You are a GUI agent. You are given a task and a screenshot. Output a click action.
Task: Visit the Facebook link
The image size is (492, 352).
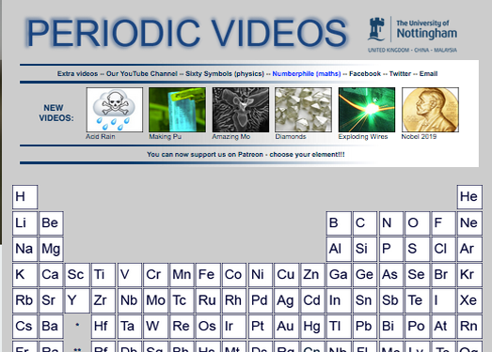(x=365, y=74)
